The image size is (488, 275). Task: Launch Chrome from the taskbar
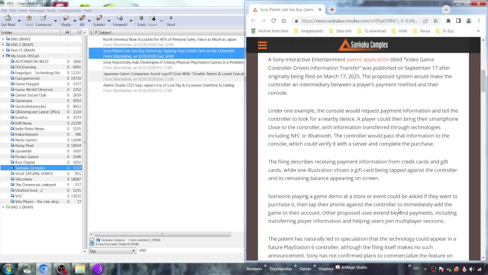pyautogui.click(x=43, y=269)
